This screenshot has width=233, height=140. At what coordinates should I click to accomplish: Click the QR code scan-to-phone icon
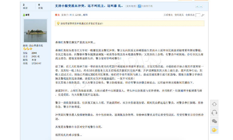[139, 6]
